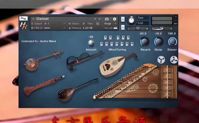This screenshot has height=123, width=199.
Task: Click the Max voices value 32
Action: click(98, 24)
